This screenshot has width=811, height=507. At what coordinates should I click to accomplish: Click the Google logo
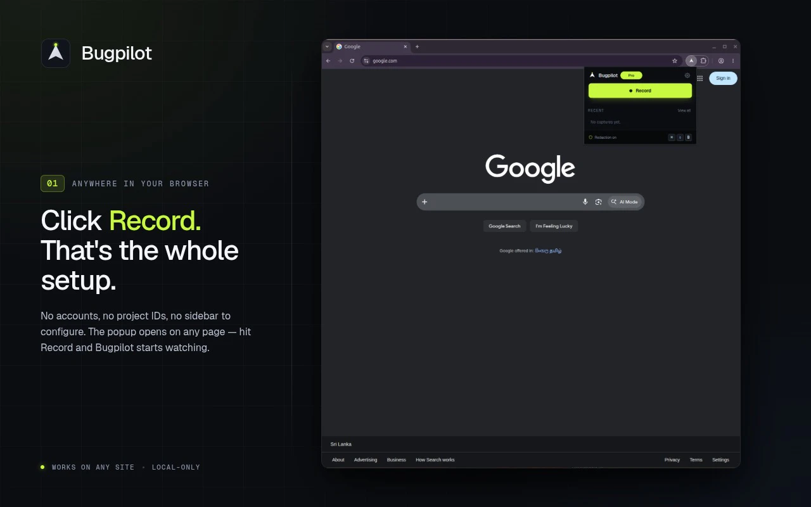point(530,168)
